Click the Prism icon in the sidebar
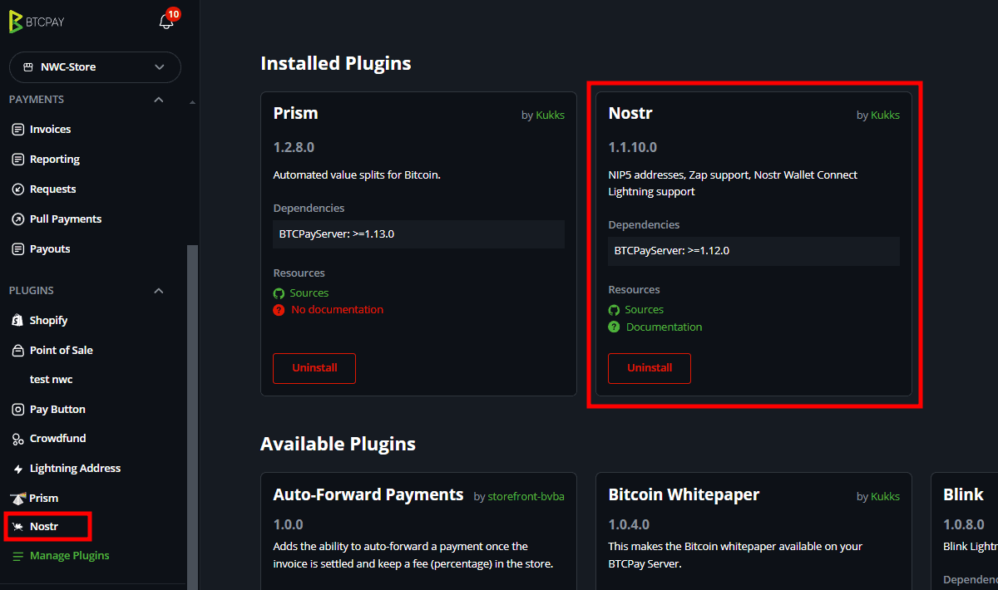This screenshot has width=998, height=590. tap(17, 499)
